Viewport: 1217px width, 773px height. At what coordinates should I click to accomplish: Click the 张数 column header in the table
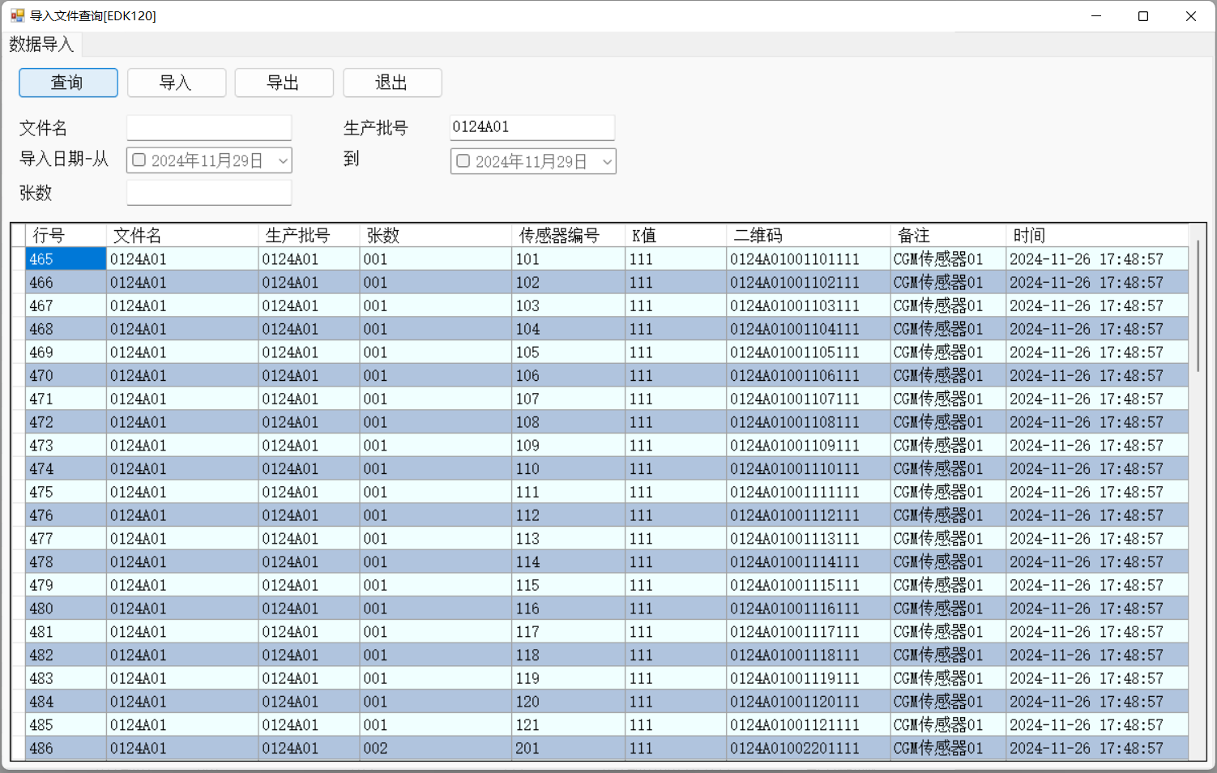tap(436, 236)
